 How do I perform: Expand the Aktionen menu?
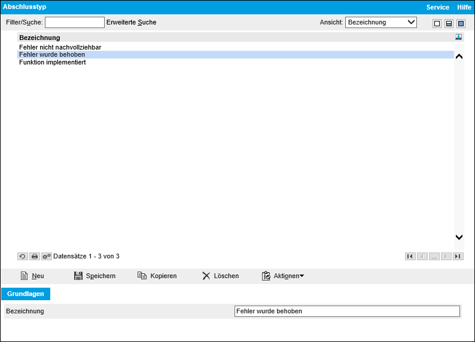tap(283, 276)
